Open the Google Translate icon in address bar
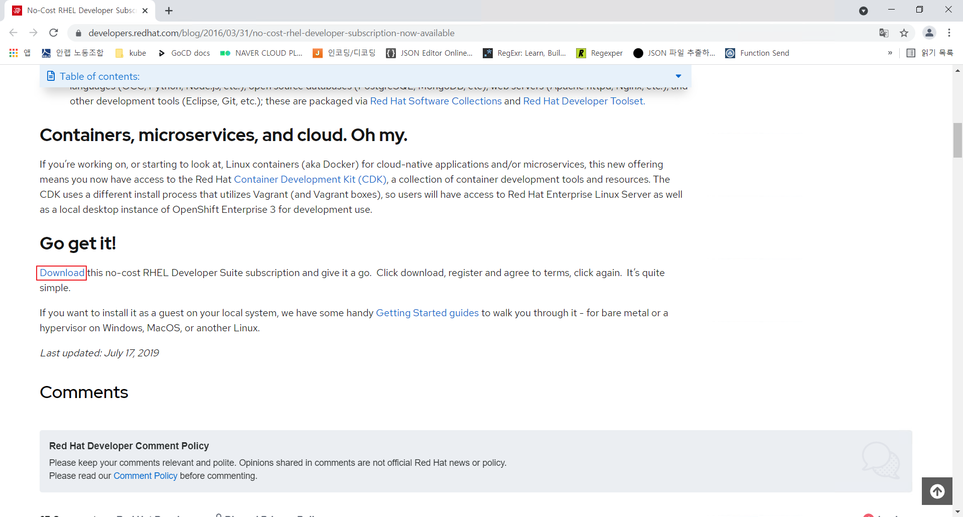 click(x=884, y=33)
